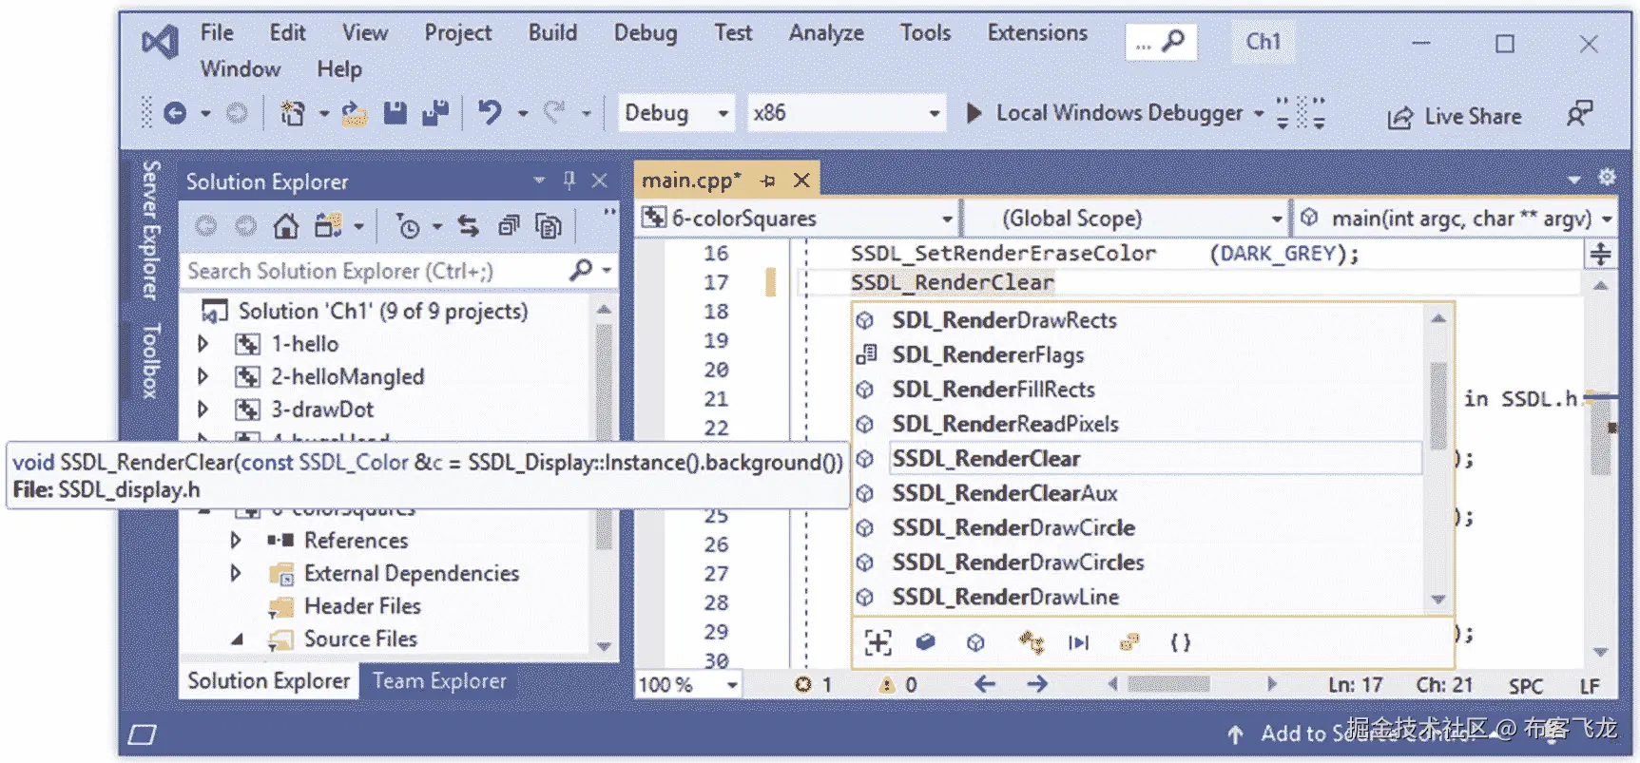Expand the References node

236,541
